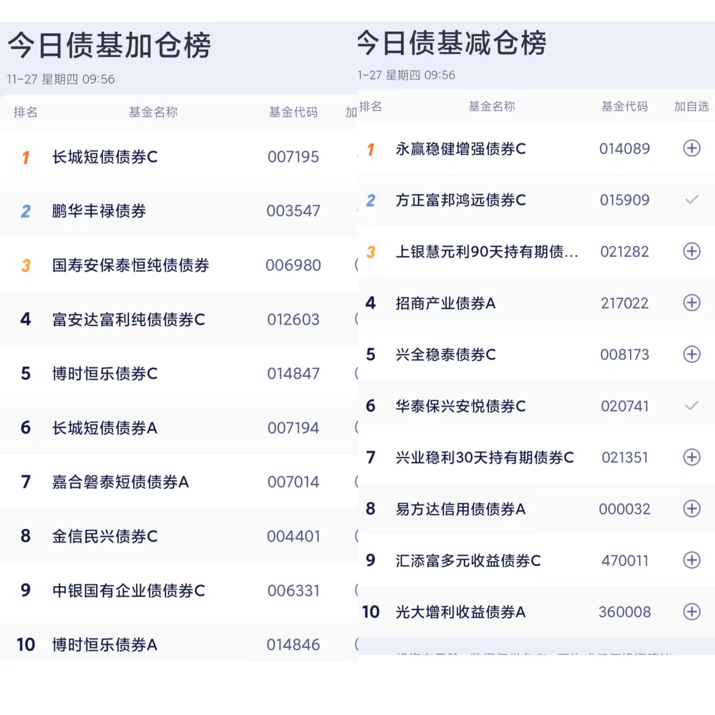715x715 pixels.
Task: Add 汇添富多元收益债券C to watchlist with plus icon
Action: pos(692,560)
